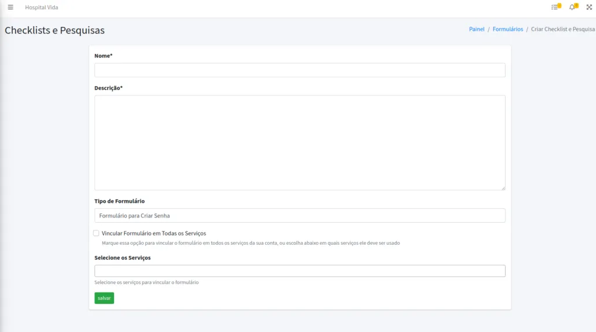Screen dimensions: 596x332
Task: Focus the Nome input field
Action: (300, 70)
